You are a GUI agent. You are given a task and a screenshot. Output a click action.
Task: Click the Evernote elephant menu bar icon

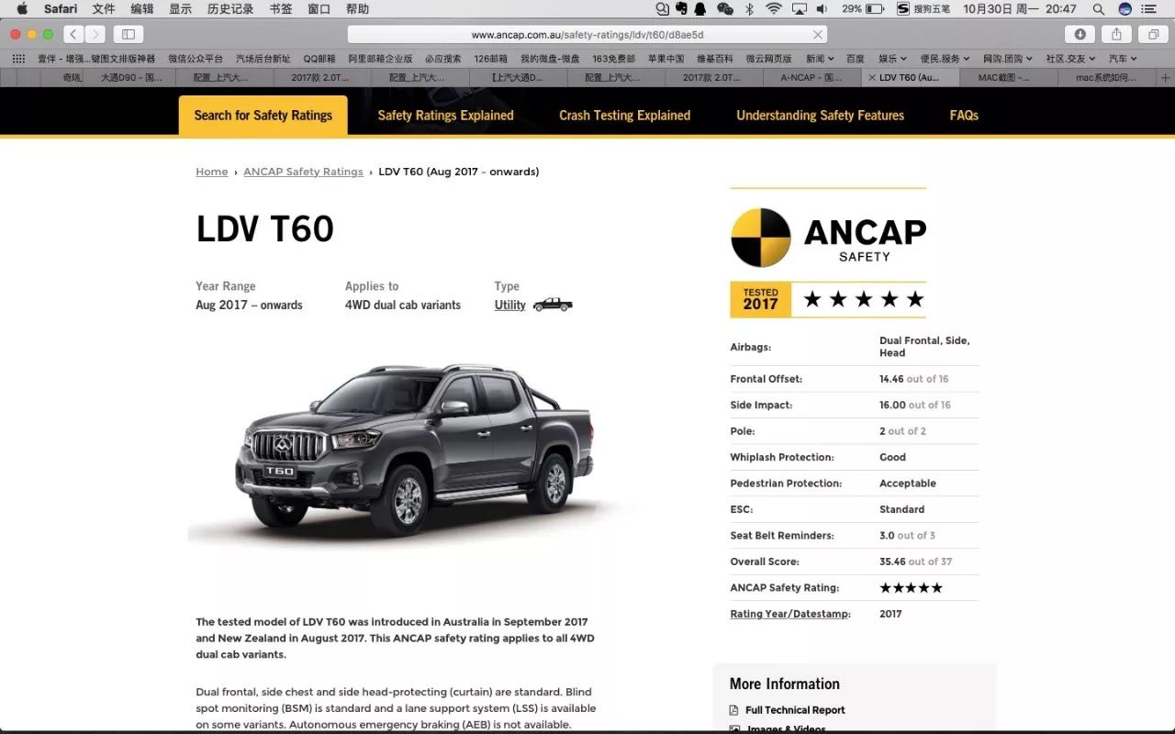681,9
